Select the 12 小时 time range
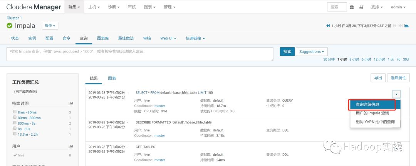 point(379,59)
